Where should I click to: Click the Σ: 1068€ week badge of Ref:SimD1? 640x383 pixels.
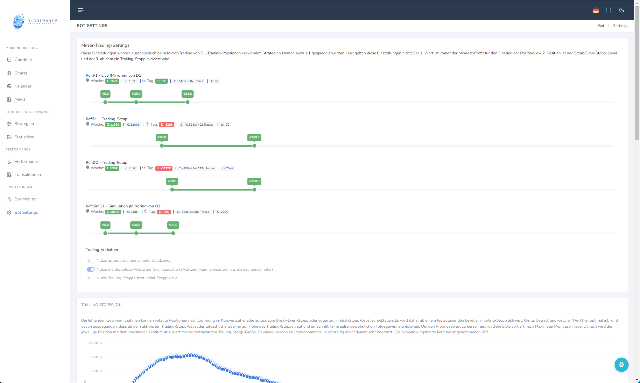113,212
